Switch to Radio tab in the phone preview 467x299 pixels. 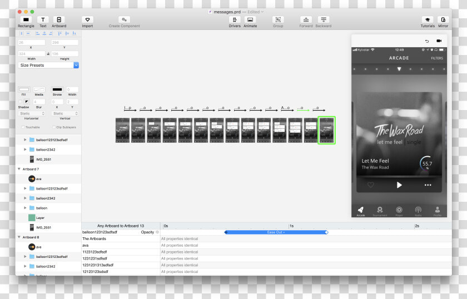[418, 211]
